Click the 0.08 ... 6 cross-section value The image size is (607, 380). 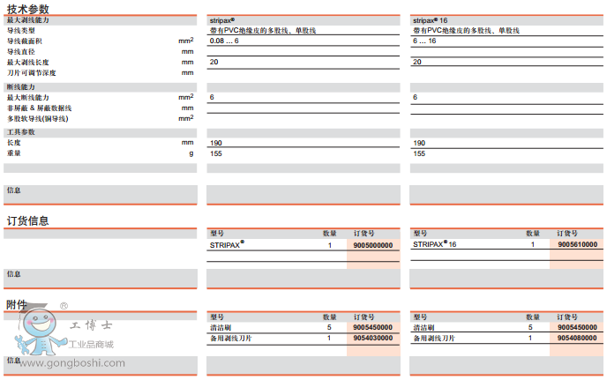point(223,41)
